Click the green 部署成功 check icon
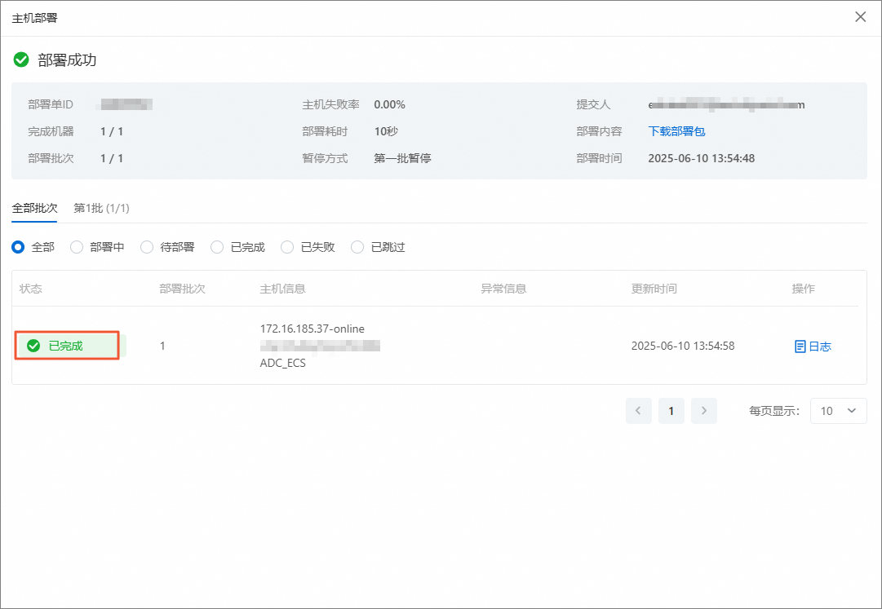This screenshot has width=882, height=609. 21,60
